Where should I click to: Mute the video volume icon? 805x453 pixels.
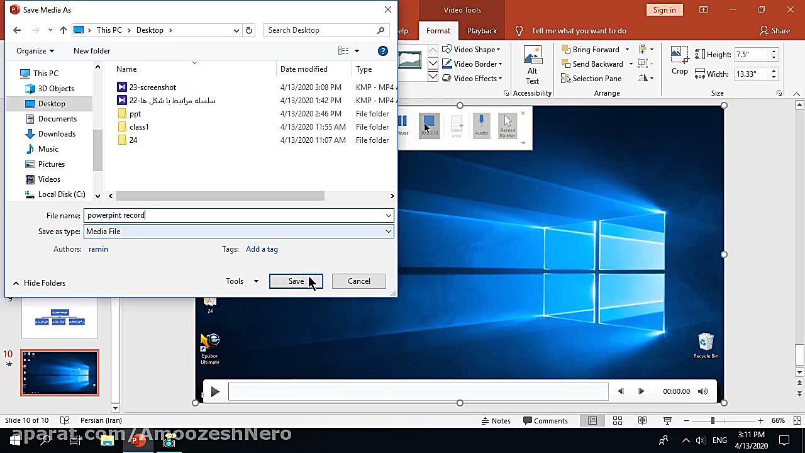pos(702,391)
